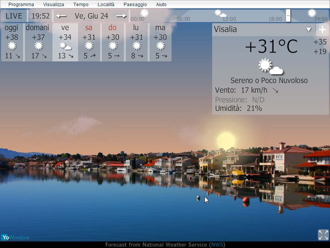Viewport: 330px width, 248px height.
Task: Click the +34 temperature under ve
Action: pos(65,37)
